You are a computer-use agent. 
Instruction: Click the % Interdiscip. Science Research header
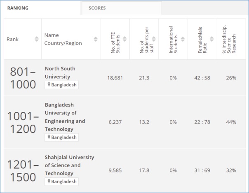pos(229,39)
